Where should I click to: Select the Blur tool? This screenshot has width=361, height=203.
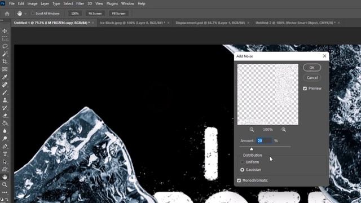[5, 131]
